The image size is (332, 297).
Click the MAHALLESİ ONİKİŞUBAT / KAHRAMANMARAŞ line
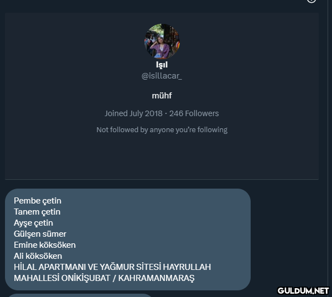pos(104,278)
